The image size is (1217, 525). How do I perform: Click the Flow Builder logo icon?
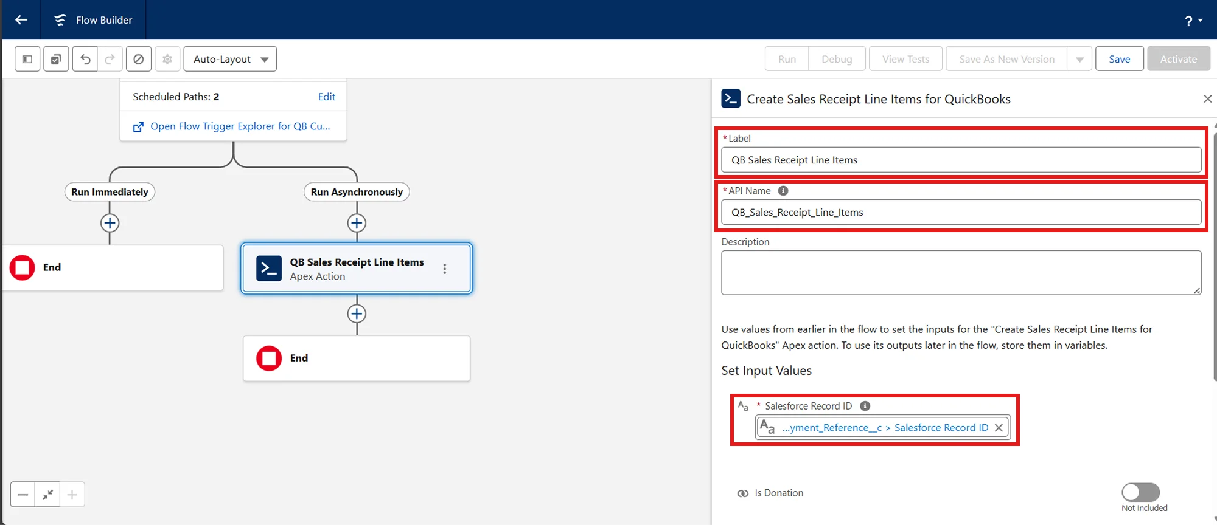tap(60, 20)
